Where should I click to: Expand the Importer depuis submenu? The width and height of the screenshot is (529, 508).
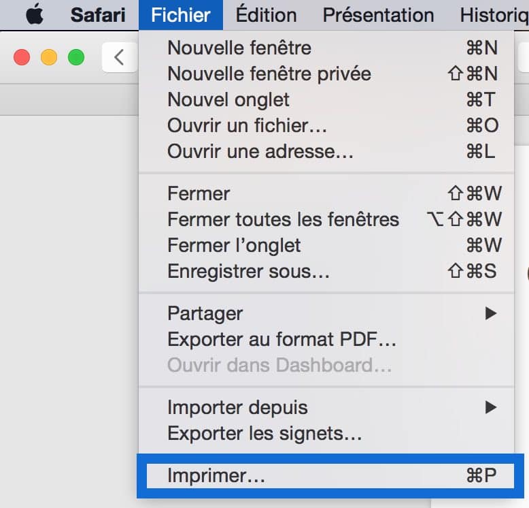[326, 407]
